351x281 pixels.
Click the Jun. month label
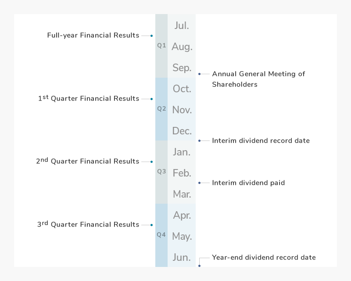(182, 257)
